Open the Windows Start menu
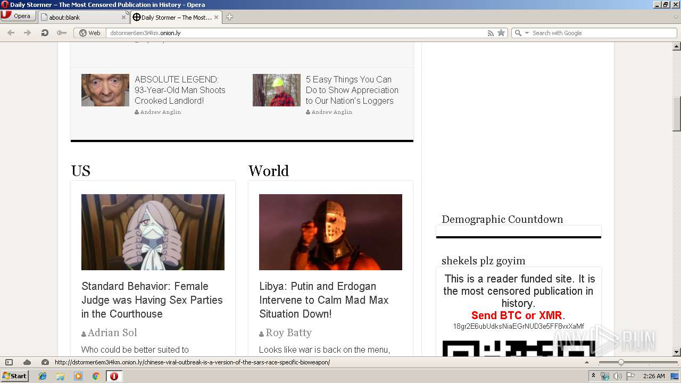 coord(14,376)
